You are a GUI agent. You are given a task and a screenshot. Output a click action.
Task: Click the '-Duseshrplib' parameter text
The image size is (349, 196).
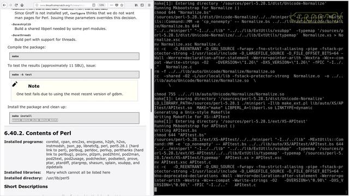pyautogui.click(x=21, y=24)
